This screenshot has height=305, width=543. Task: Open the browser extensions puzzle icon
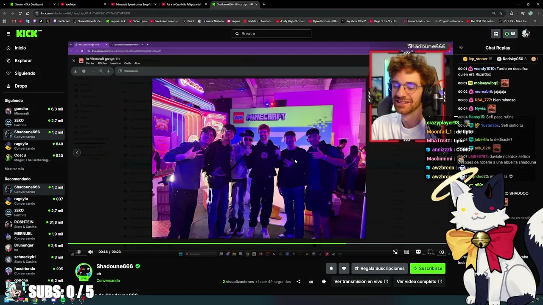[x=512, y=13]
